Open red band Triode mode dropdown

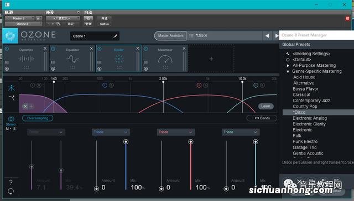(x=176, y=132)
